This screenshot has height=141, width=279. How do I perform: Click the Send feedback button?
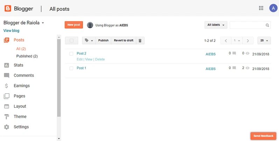[x=263, y=136]
